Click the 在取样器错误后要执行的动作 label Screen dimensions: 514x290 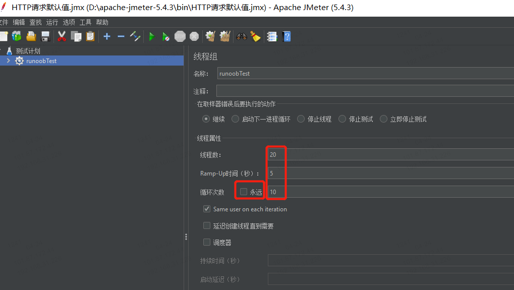[236, 104]
